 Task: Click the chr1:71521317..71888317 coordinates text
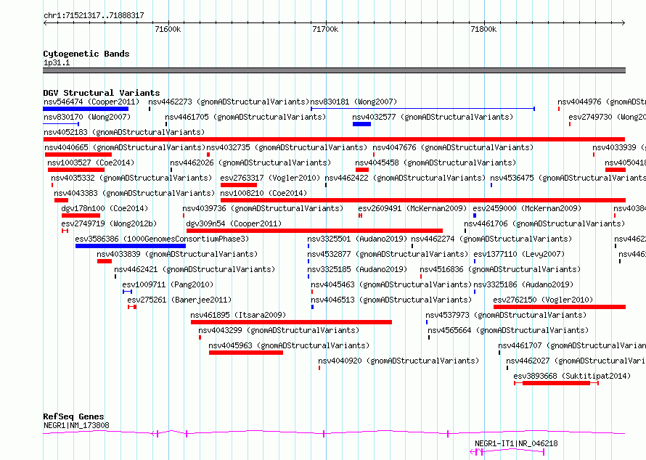point(94,16)
